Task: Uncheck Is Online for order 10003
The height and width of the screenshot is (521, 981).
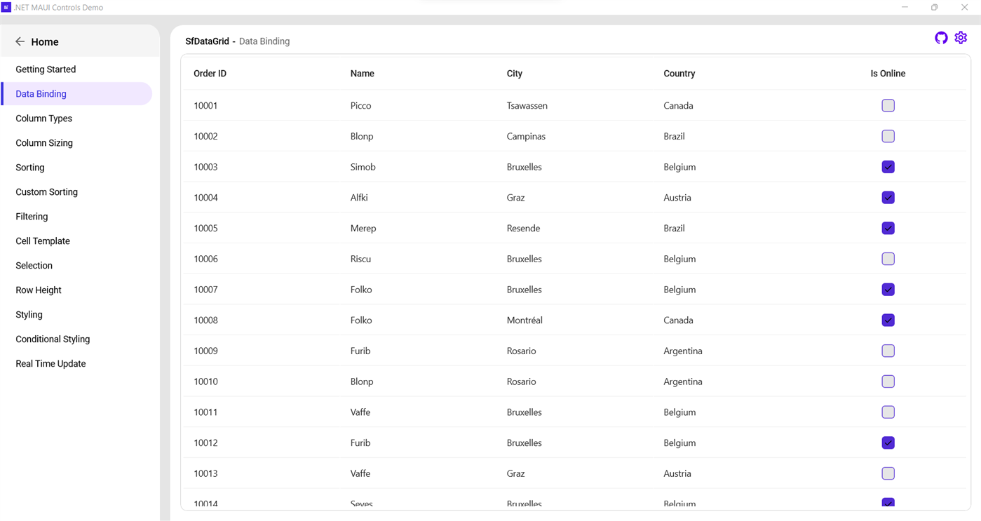Action: tap(888, 167)
